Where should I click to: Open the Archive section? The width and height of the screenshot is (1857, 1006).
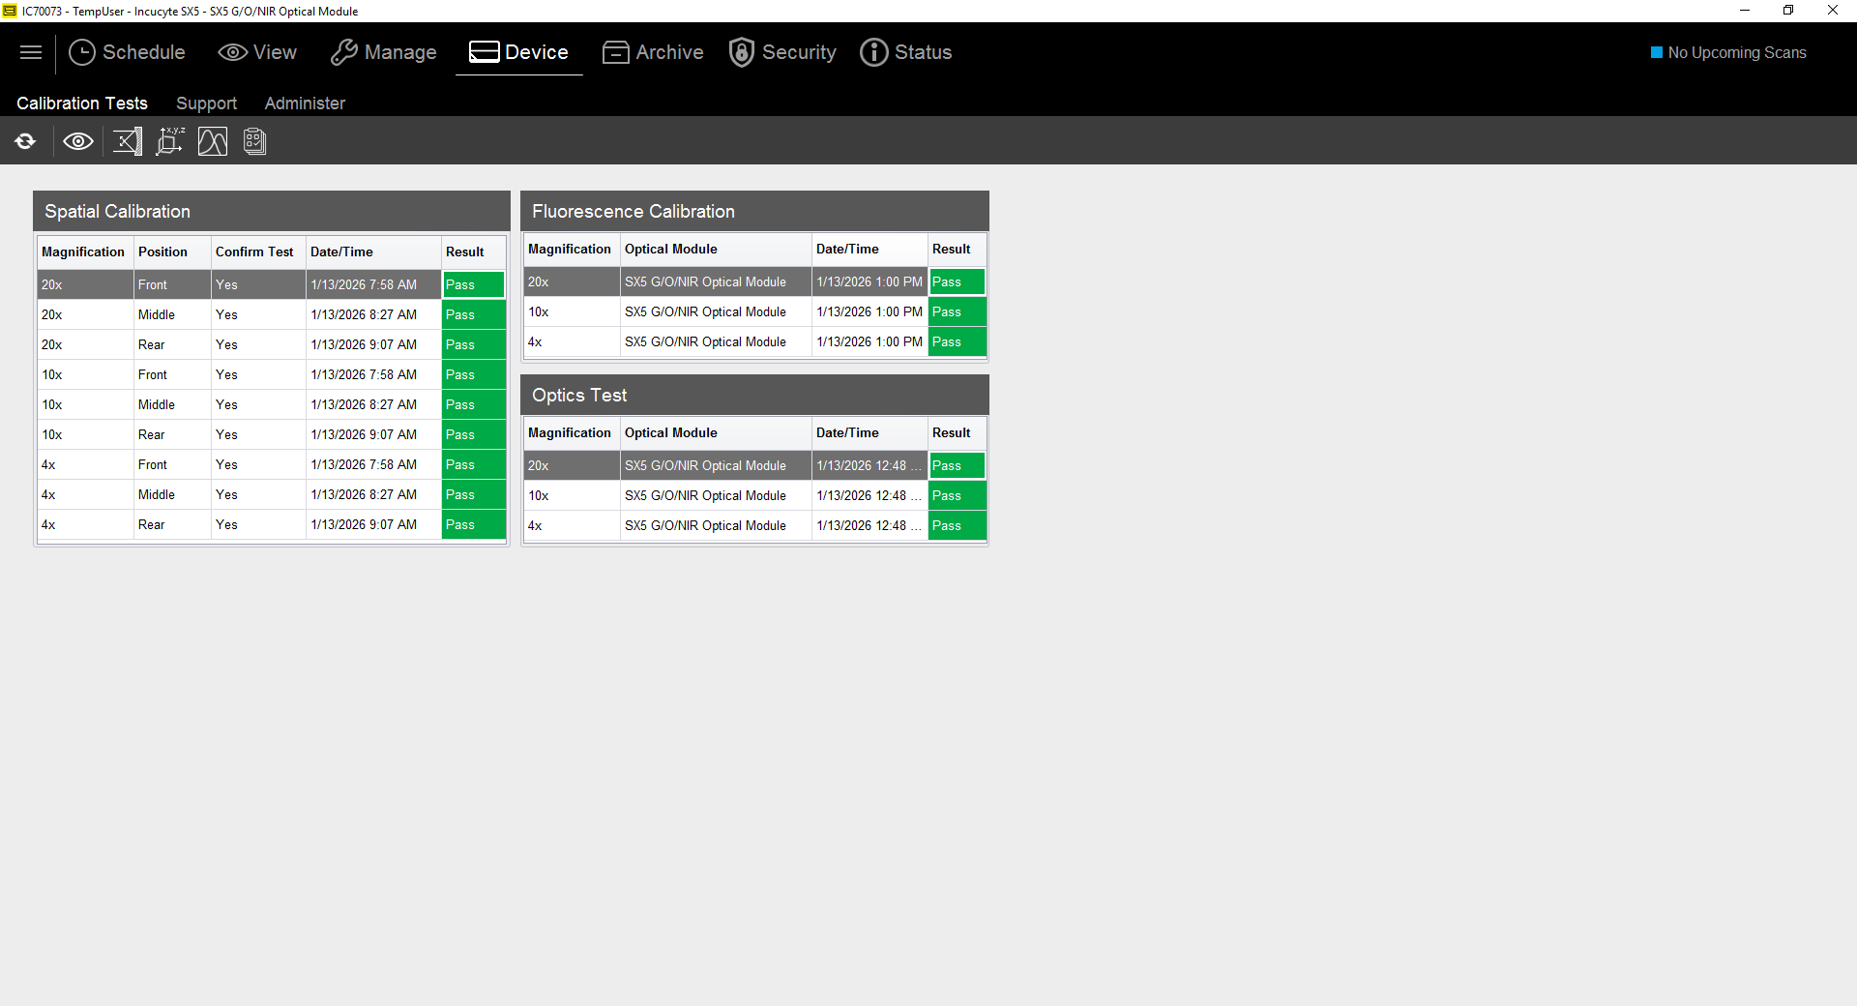coord(653,52)
